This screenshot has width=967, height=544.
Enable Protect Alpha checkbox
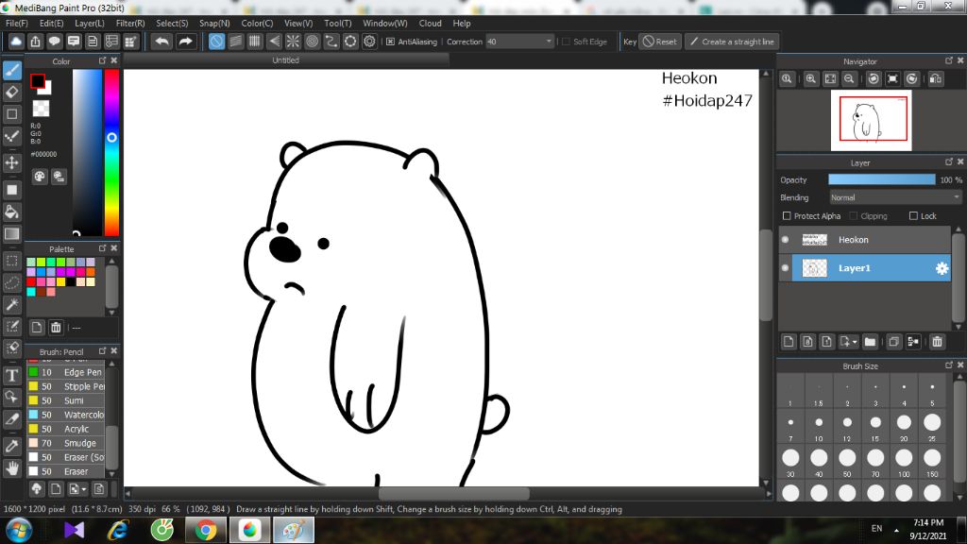click(787, 216)
